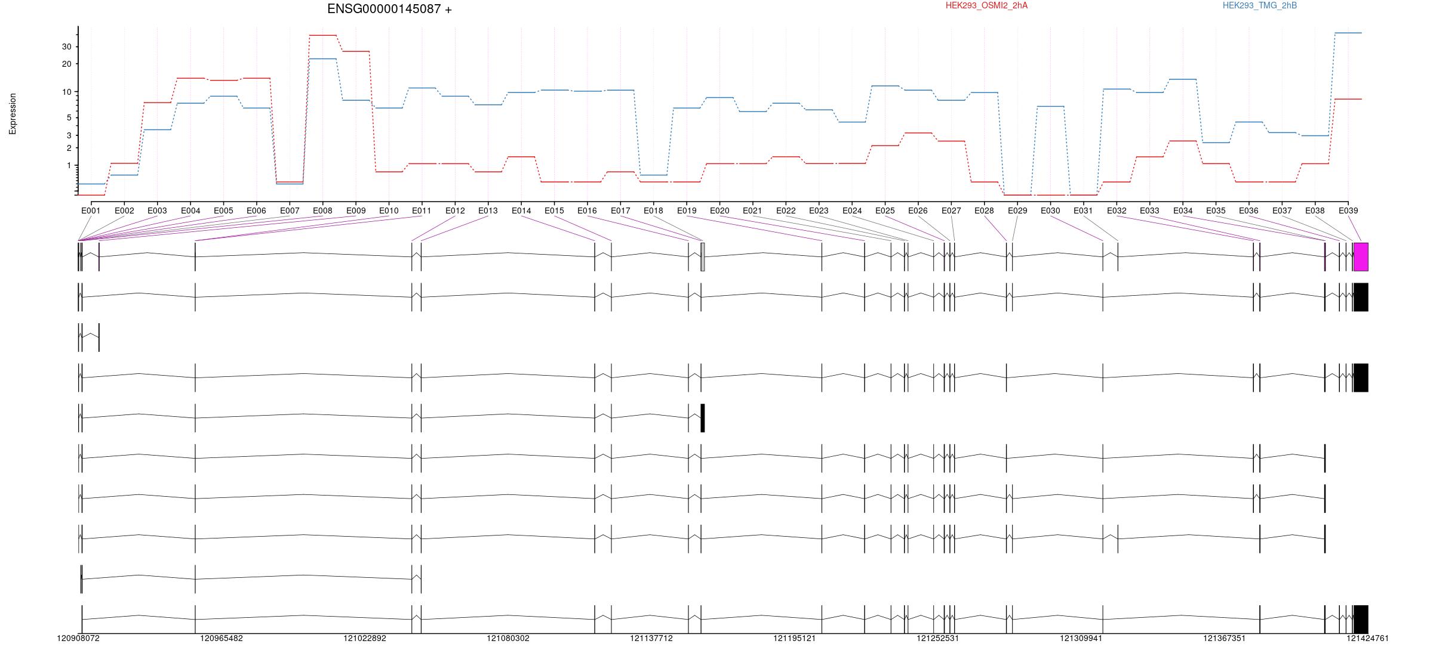Click exon label E024
This screenshot has width=1433, height=650.
852,211
